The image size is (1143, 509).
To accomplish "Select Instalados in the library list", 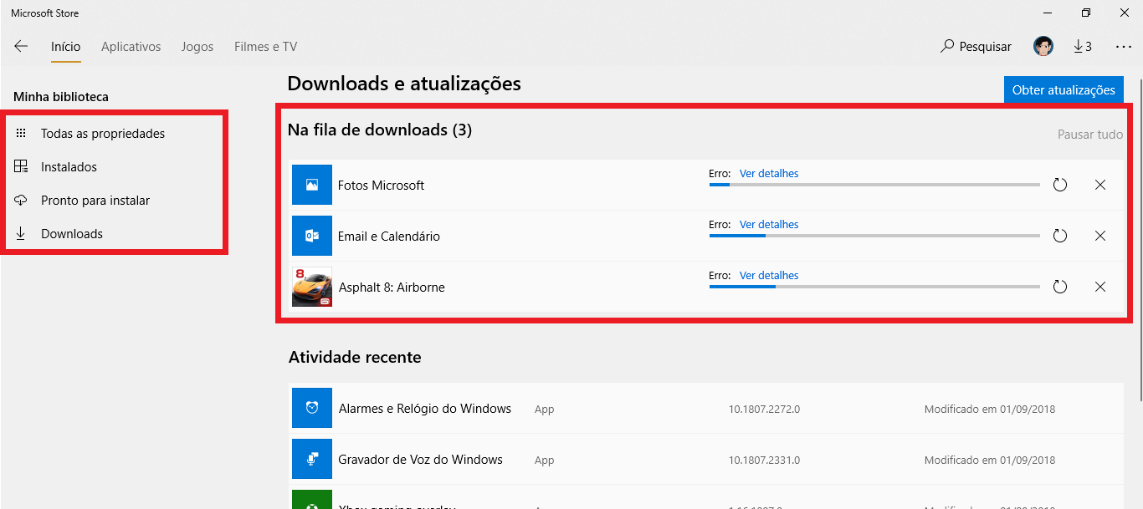I will pyautogui.click(x=69, y=167).
